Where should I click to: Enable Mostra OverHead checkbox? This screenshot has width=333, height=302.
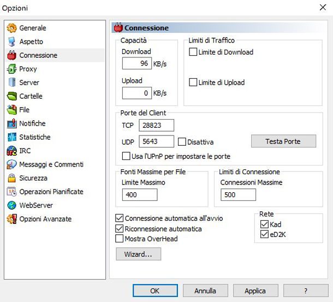pyautogui.click(x=119, y=239)
